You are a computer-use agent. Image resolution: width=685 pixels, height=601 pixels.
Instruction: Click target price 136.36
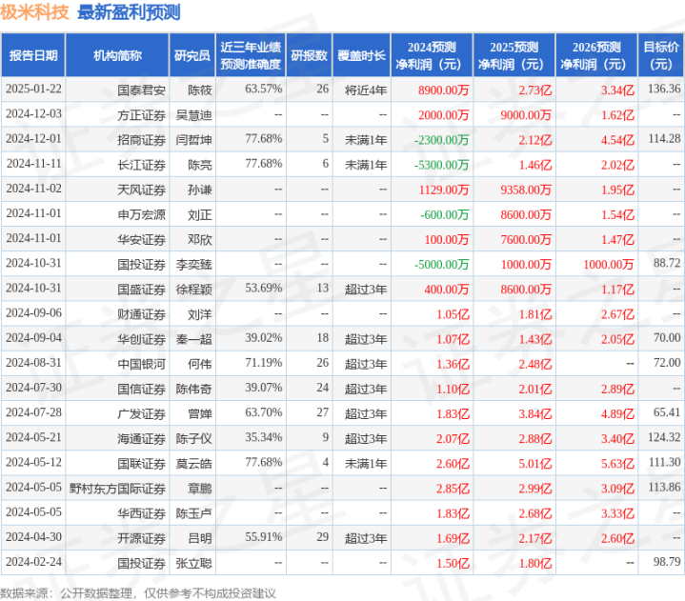[664, 90]
